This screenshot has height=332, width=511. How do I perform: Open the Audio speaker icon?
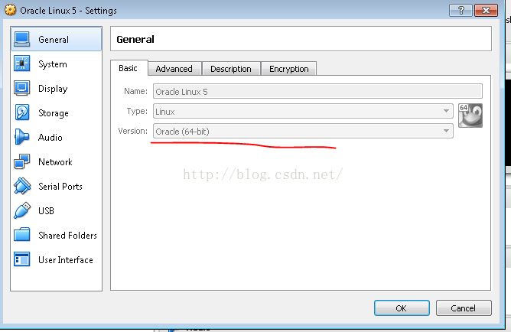tap(22, 137)
